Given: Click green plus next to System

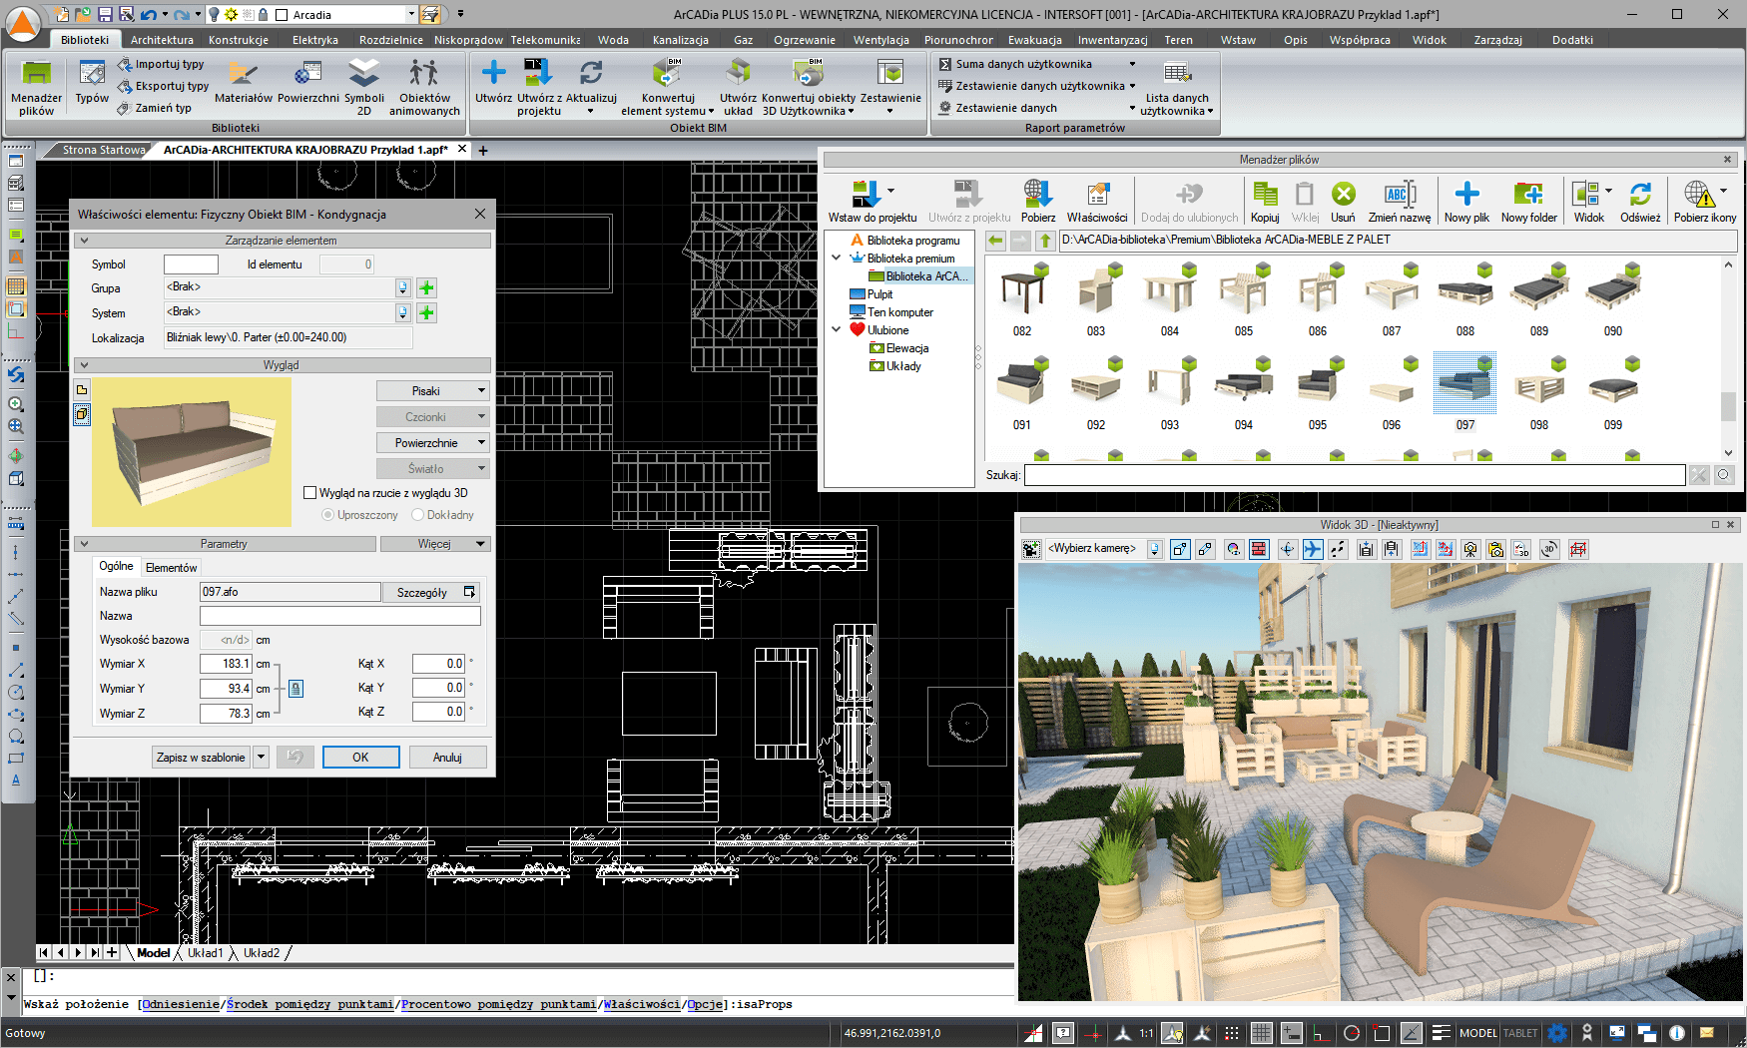Looking at the screenshot, I should pos(426,312).
